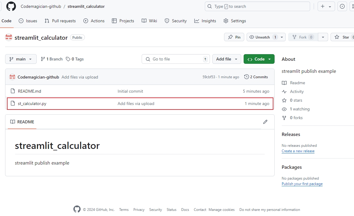Click the committer avatar in latest commit row
Viewport: 354px width, 216px height.
12,77
